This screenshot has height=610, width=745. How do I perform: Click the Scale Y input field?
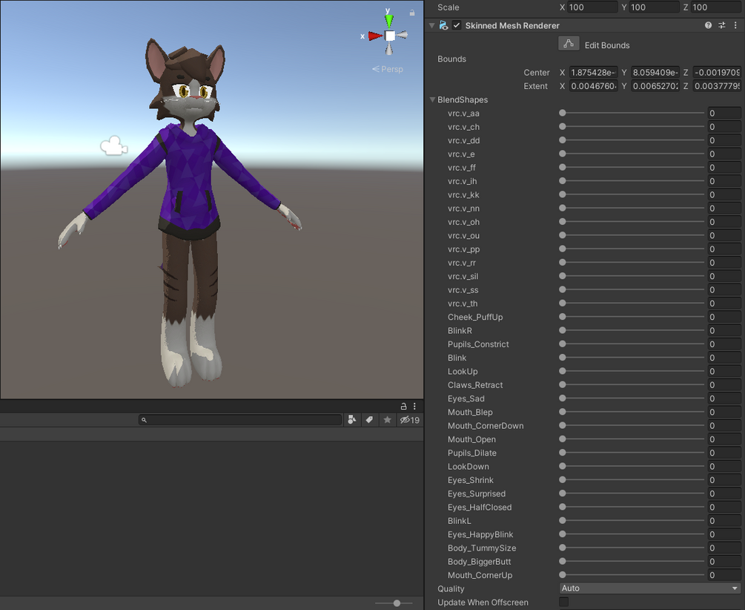click(x=655, y=7)
